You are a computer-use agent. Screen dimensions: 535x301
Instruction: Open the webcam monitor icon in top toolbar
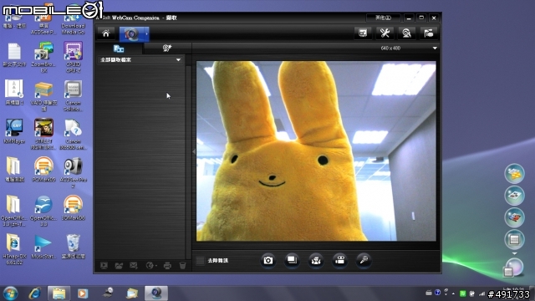coord(406,33)
